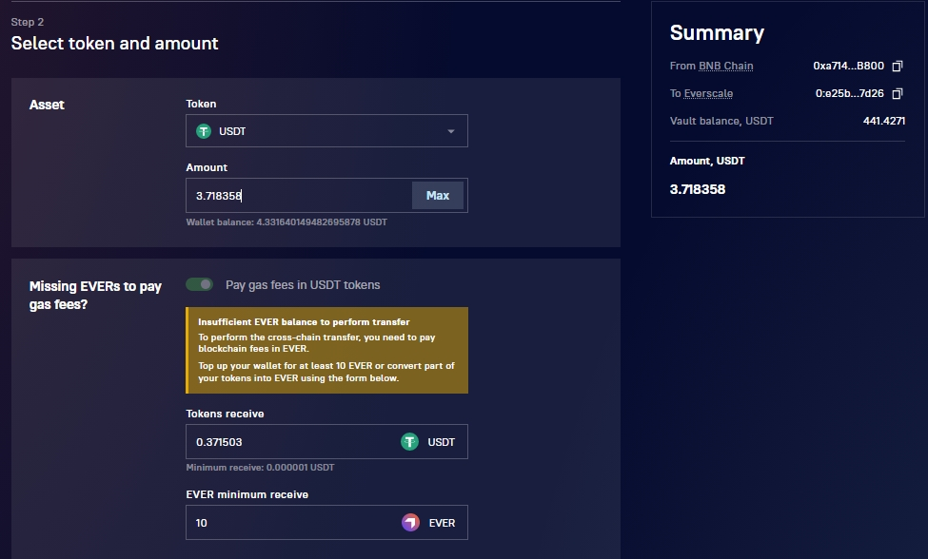Click the Minimum receive: 0.000001 USDT text
This screenshot has width=928, height=559.
[260, 468]
